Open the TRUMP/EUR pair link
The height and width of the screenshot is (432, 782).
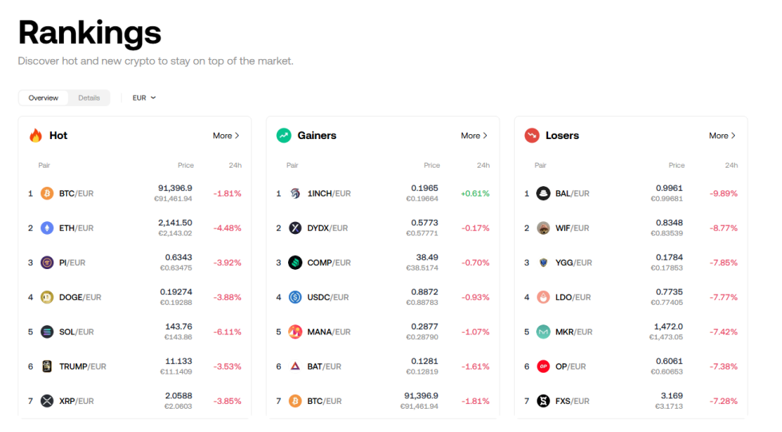pos(82,367)
